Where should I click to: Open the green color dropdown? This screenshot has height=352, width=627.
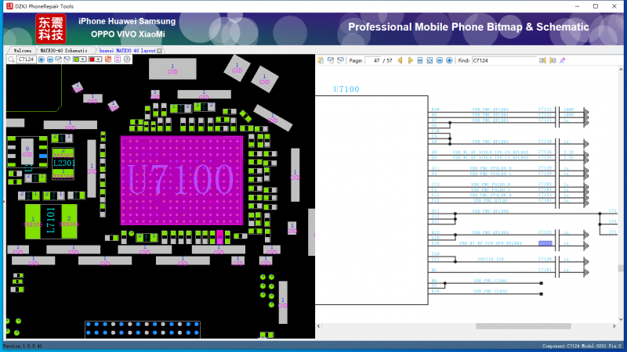(x=83, y=59)
